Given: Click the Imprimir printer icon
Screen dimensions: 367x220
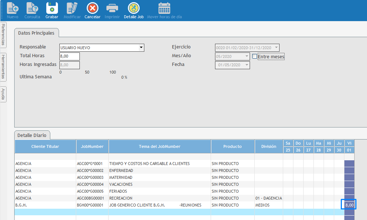Looking at the screenshot, I should pyautogui.click(x=112, y=8).
